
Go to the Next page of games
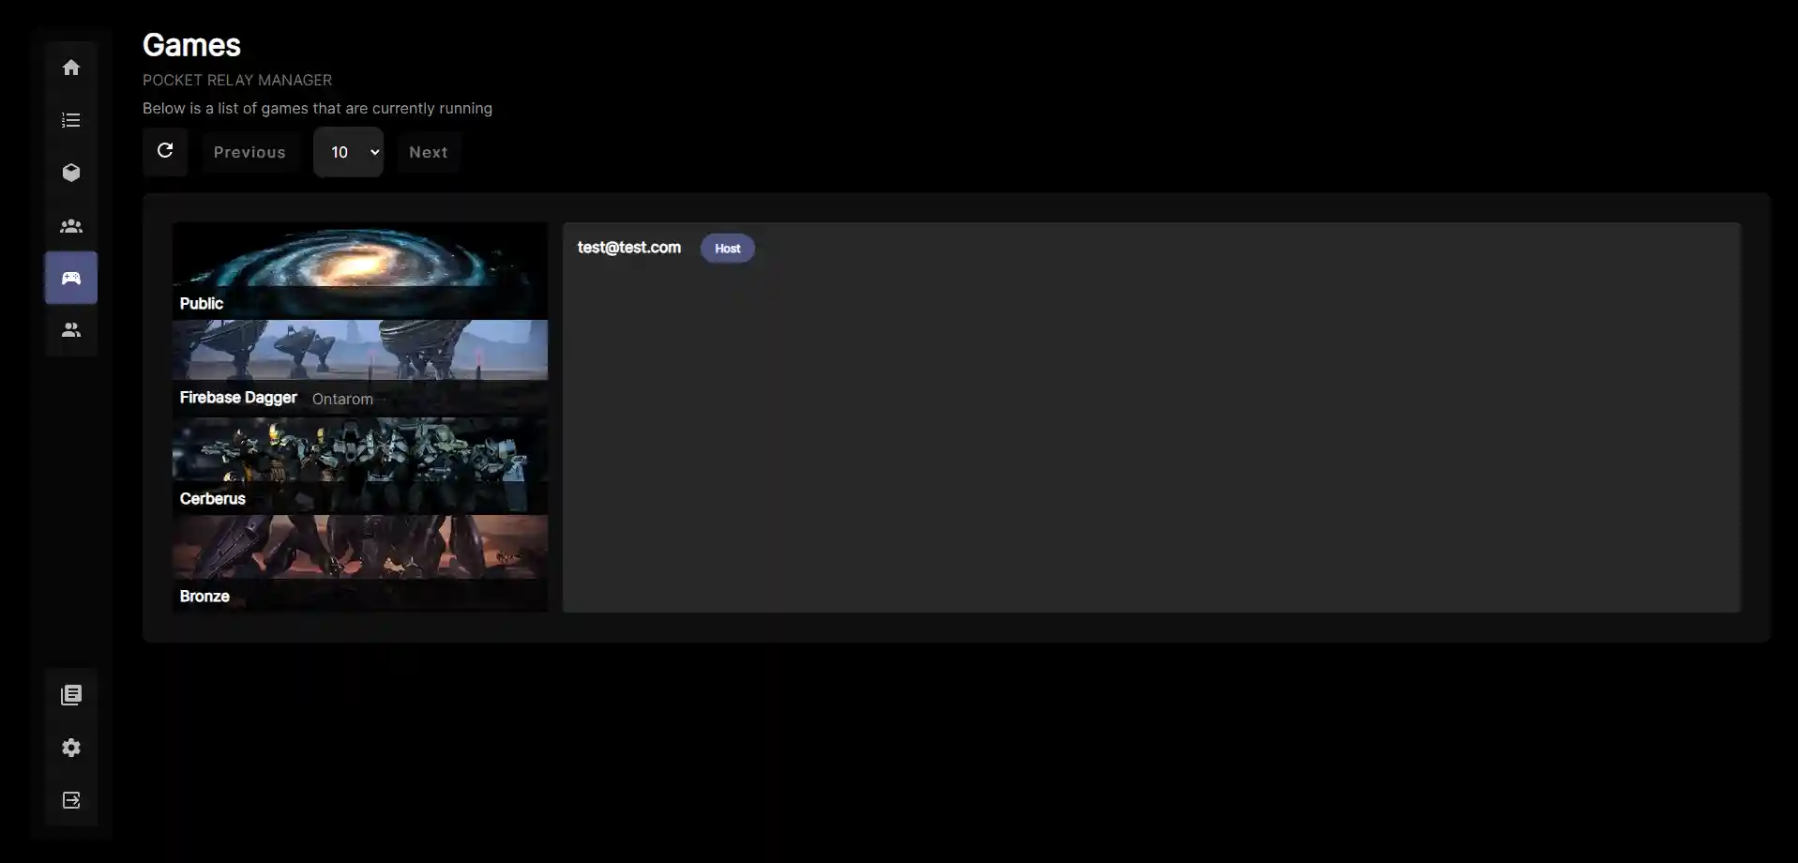pyautogui.click(x=429, y=152)
